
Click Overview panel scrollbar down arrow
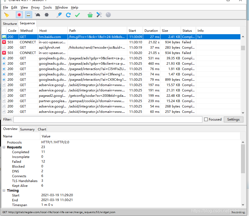pyautogui.click(x=243, y=205)
